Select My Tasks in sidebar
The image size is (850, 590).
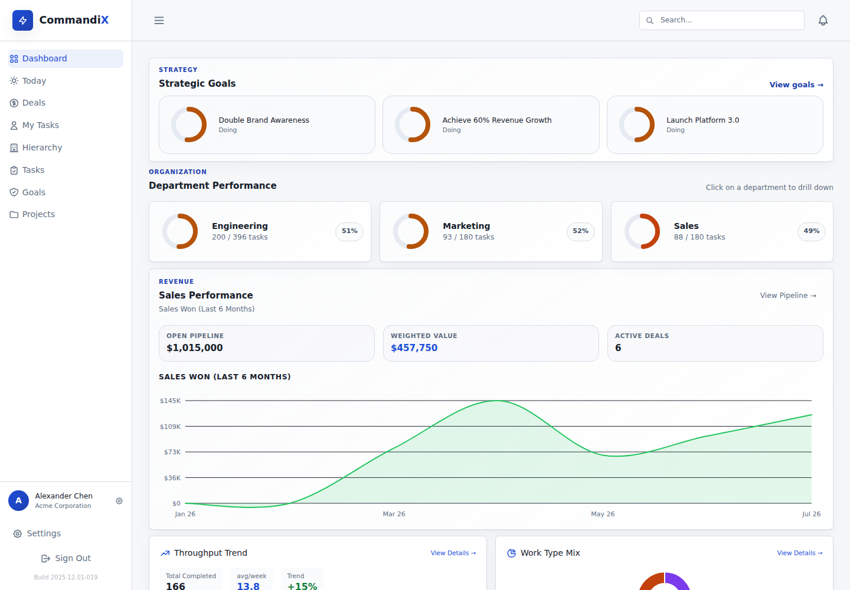pyautogui.click(x=66, y=125)
